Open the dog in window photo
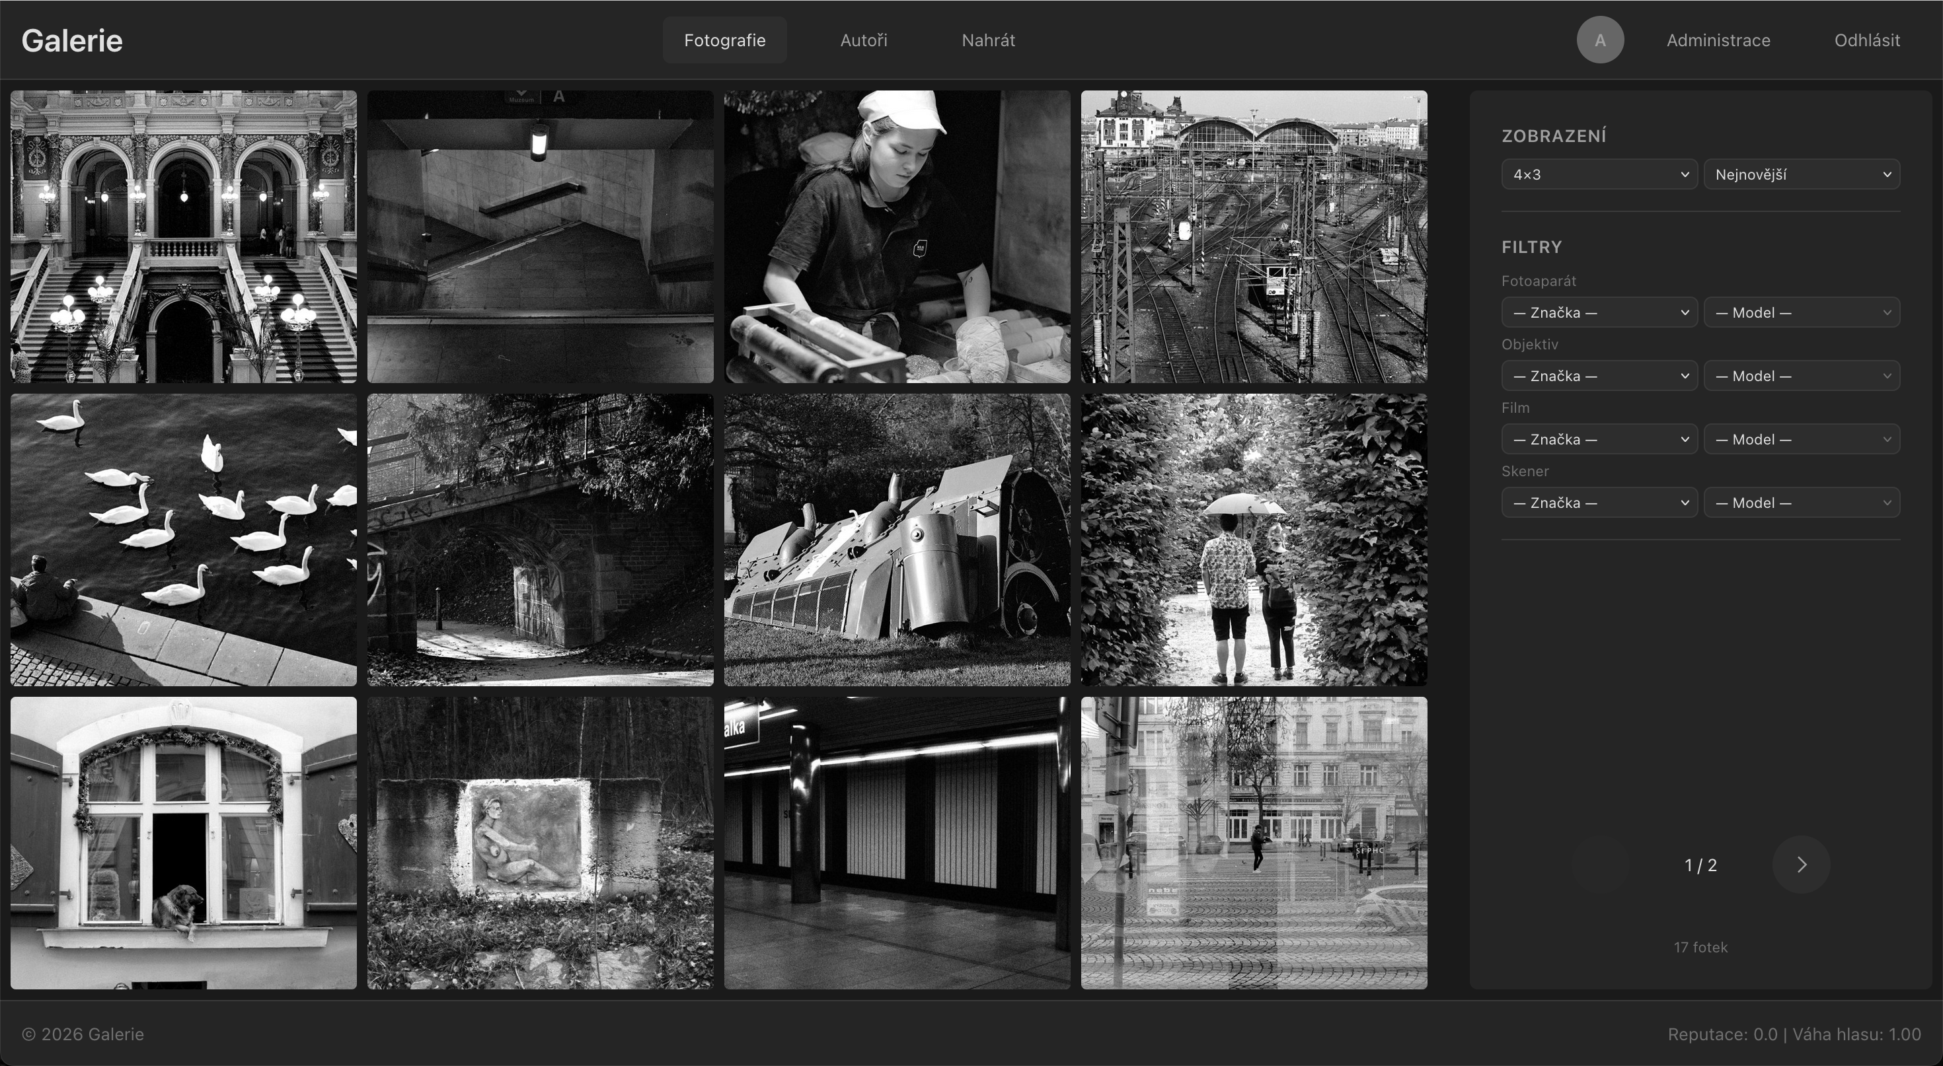This screenshot has height=1066, width=1943. click(183, 842)
